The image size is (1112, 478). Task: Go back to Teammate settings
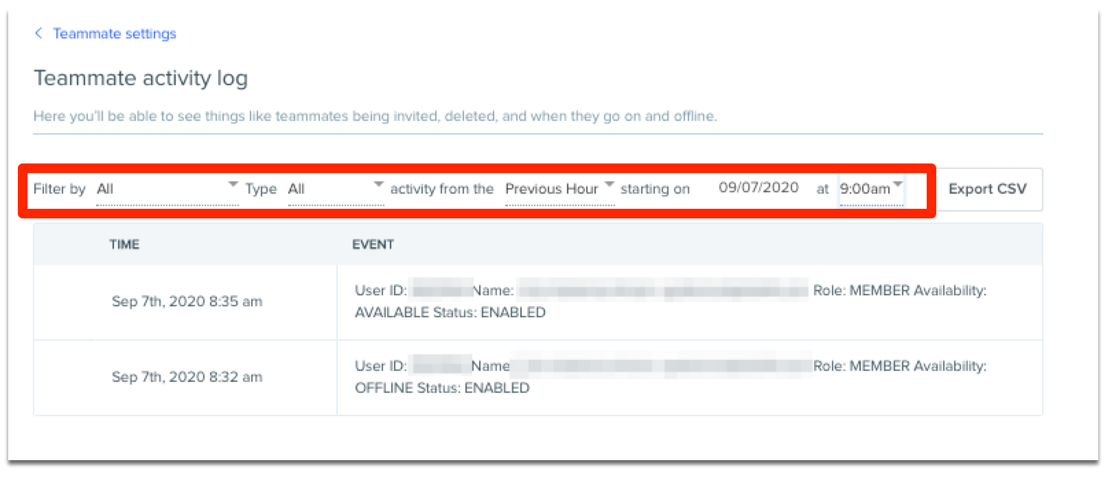(x=115, y=34)
